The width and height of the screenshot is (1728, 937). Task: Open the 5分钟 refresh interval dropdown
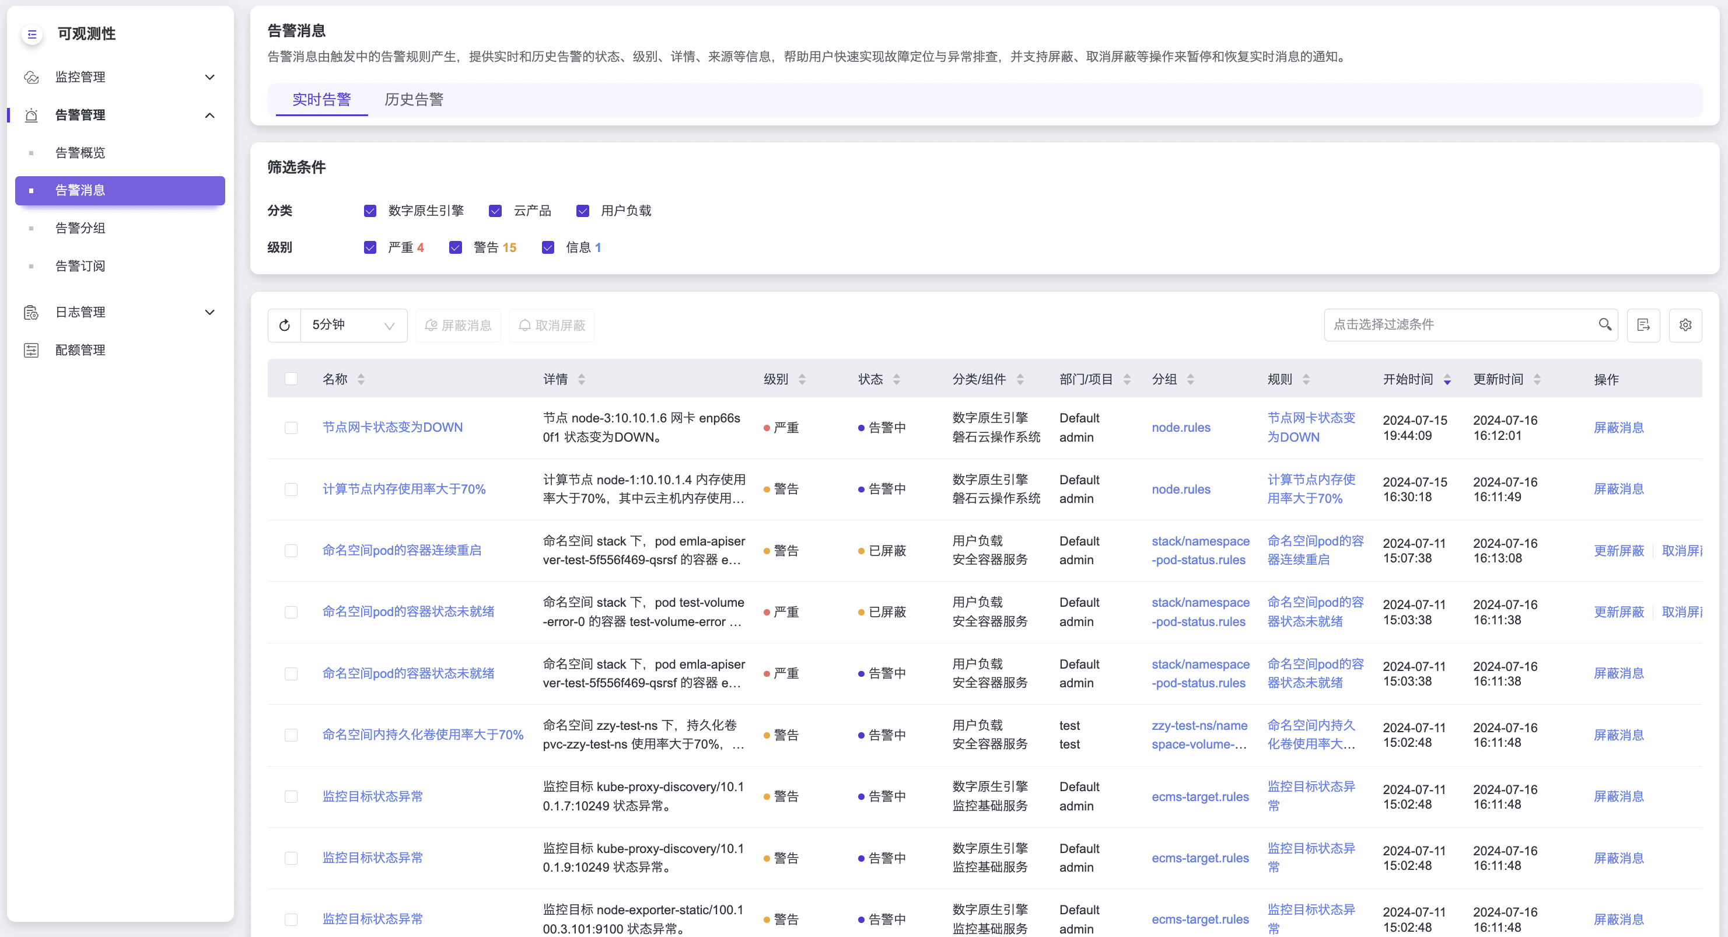[354, 326]
